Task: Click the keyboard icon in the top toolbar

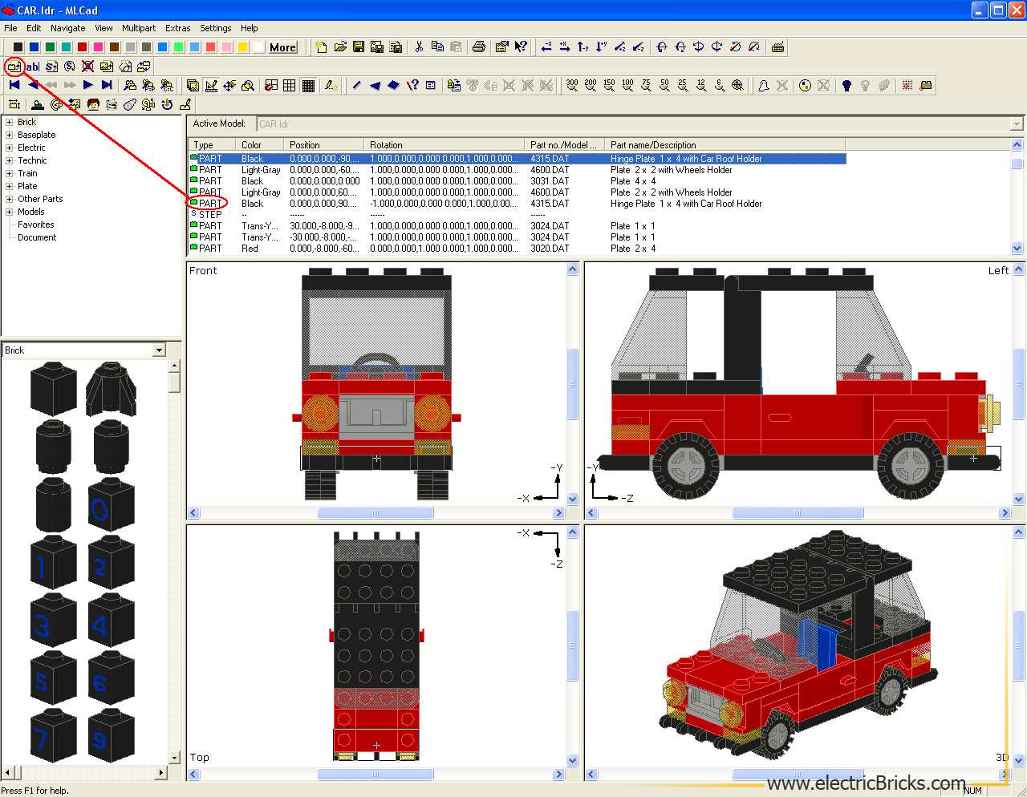Action: click(x=777, y=47)
